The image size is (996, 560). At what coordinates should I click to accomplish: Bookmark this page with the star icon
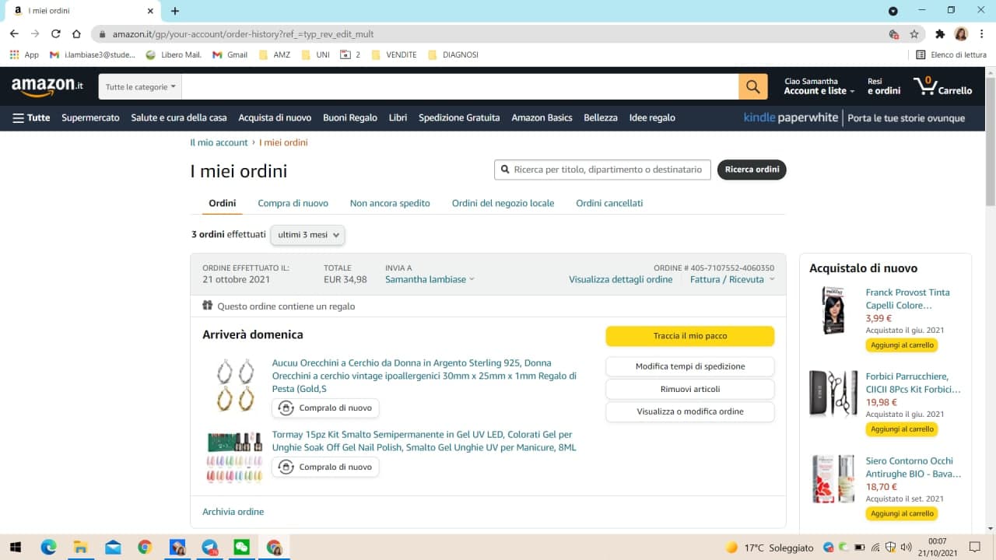pos(914,34)
